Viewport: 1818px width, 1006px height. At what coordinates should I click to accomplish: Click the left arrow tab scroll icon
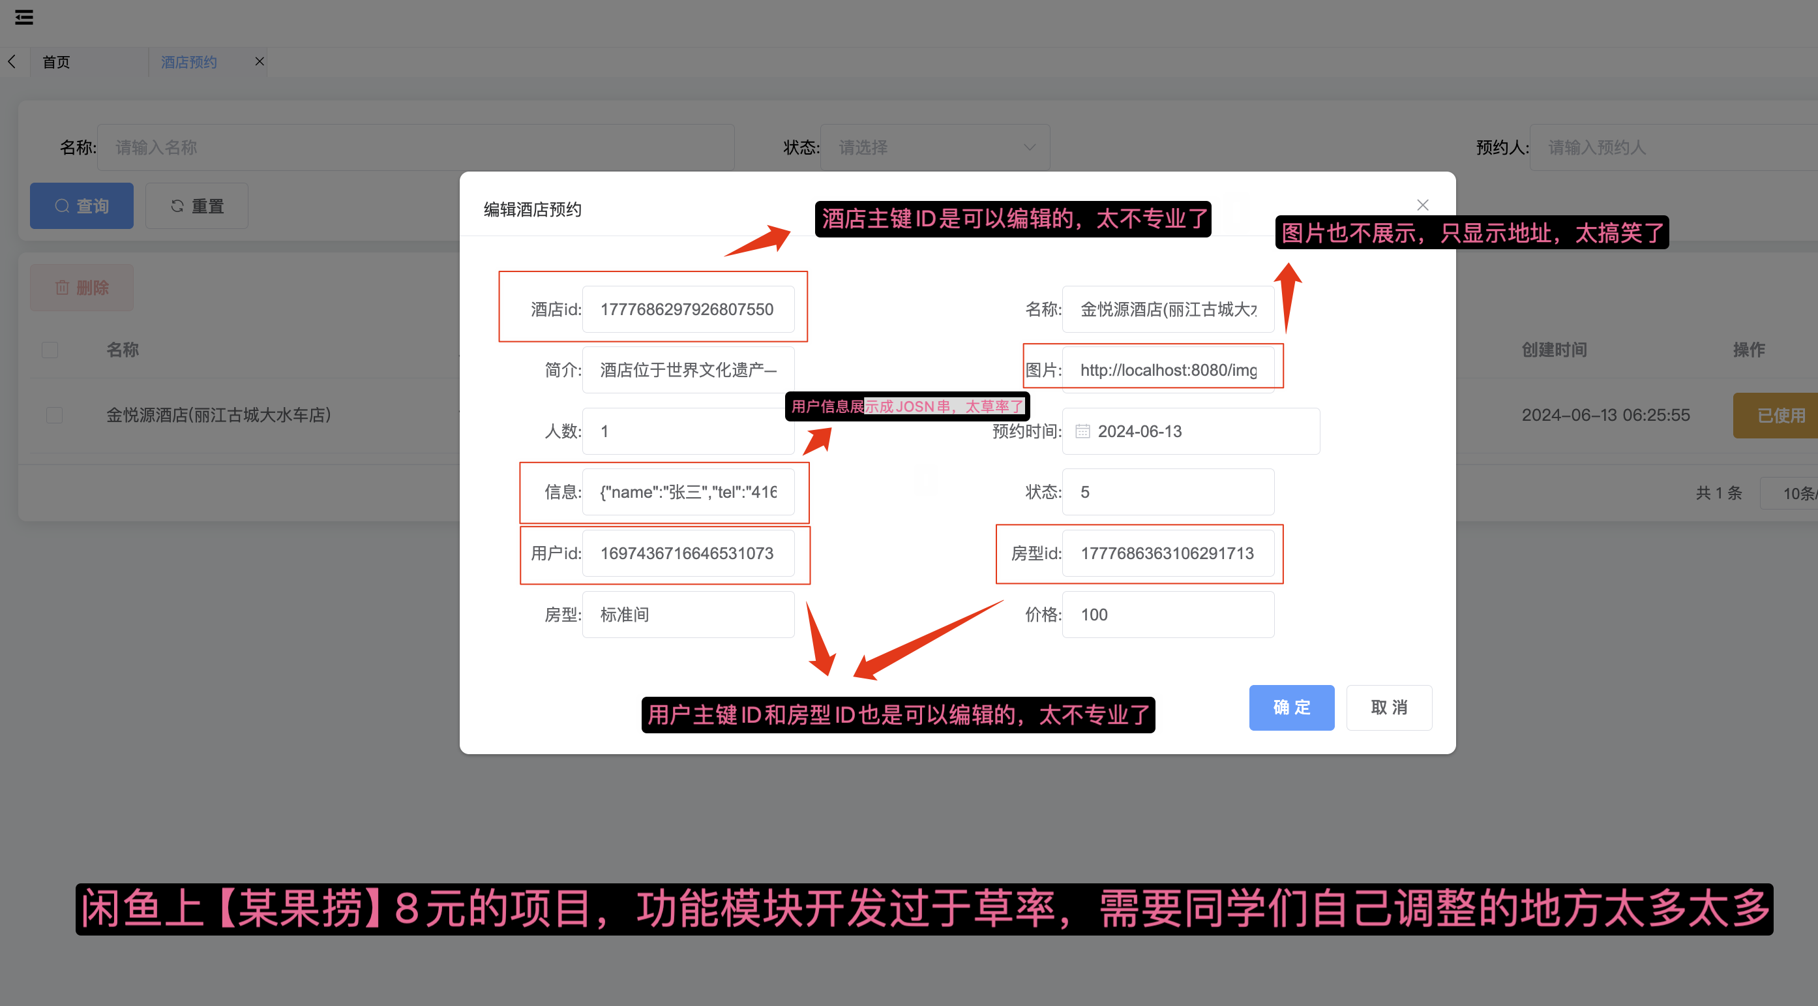coord(12,62)
